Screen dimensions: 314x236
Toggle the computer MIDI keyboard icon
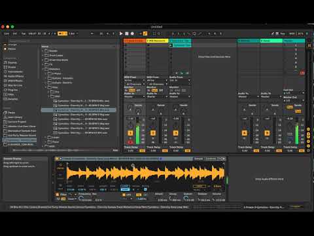point(277,33)
